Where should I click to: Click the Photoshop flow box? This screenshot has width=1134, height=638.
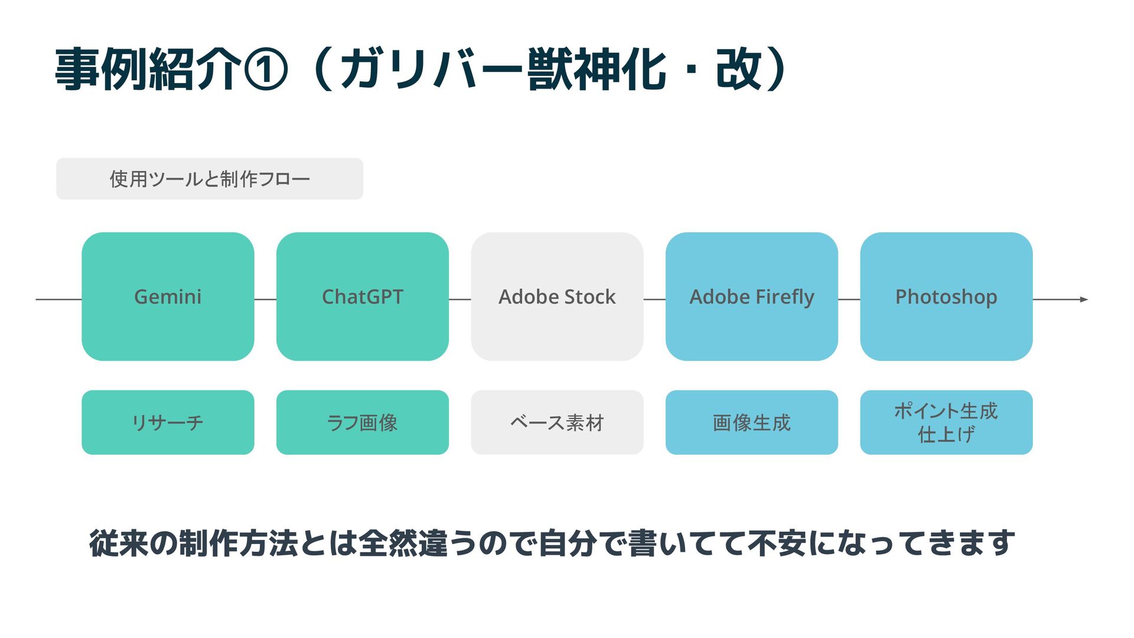[946, 297]
